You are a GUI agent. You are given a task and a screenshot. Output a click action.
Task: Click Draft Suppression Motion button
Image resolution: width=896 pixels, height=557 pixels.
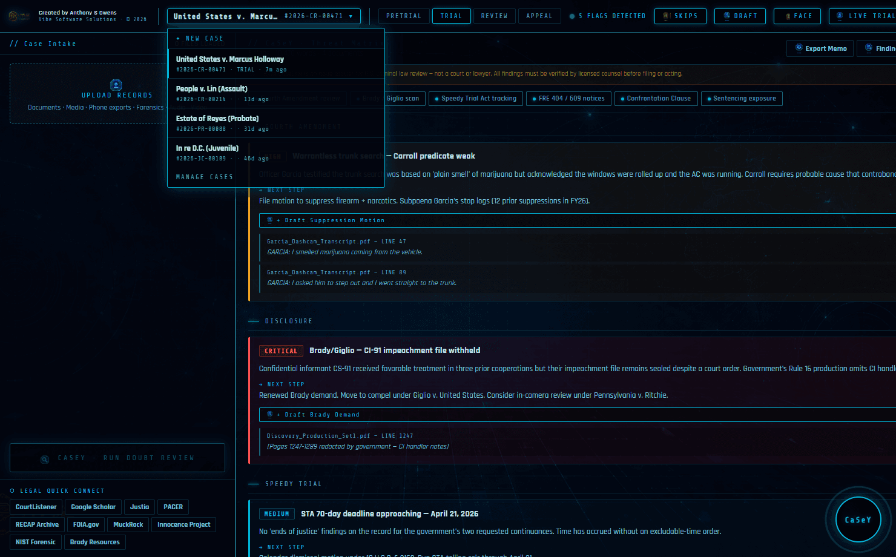click(578, 220)
